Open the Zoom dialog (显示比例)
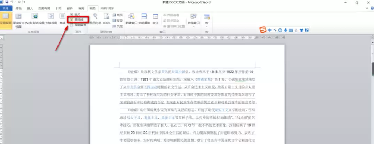 click(x=95, y=19)
